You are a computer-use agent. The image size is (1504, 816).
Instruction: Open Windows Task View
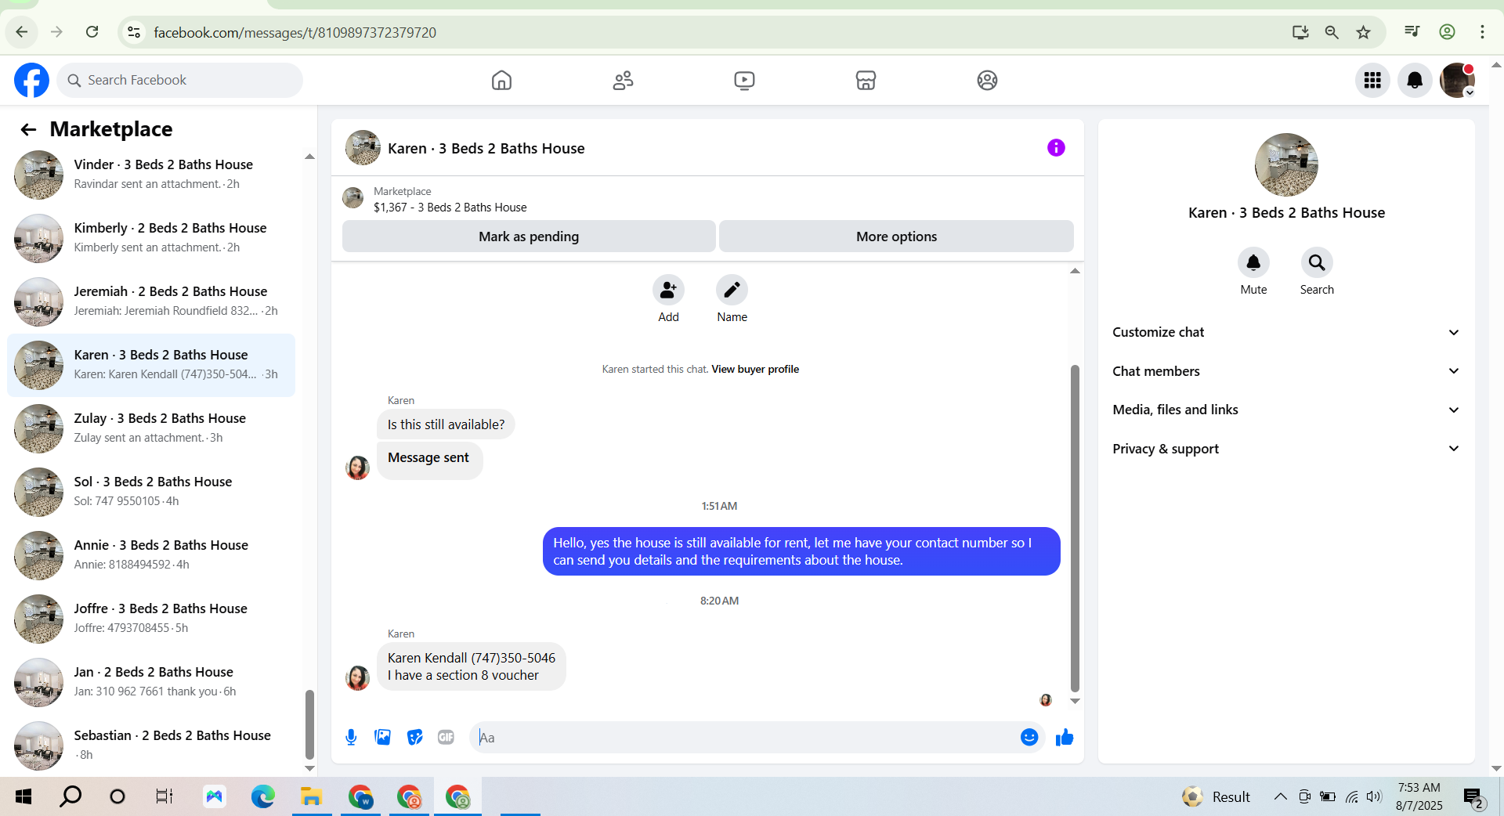tap(164, 796)
